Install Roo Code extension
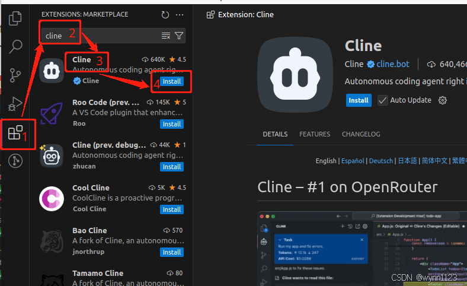Image resolution: width=467 pixels, height=286 pixels. click(x=172, y=124)
